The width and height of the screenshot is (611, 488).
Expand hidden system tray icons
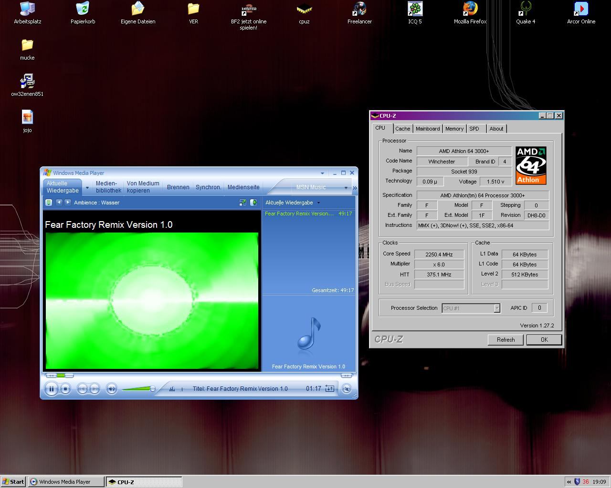569,482
